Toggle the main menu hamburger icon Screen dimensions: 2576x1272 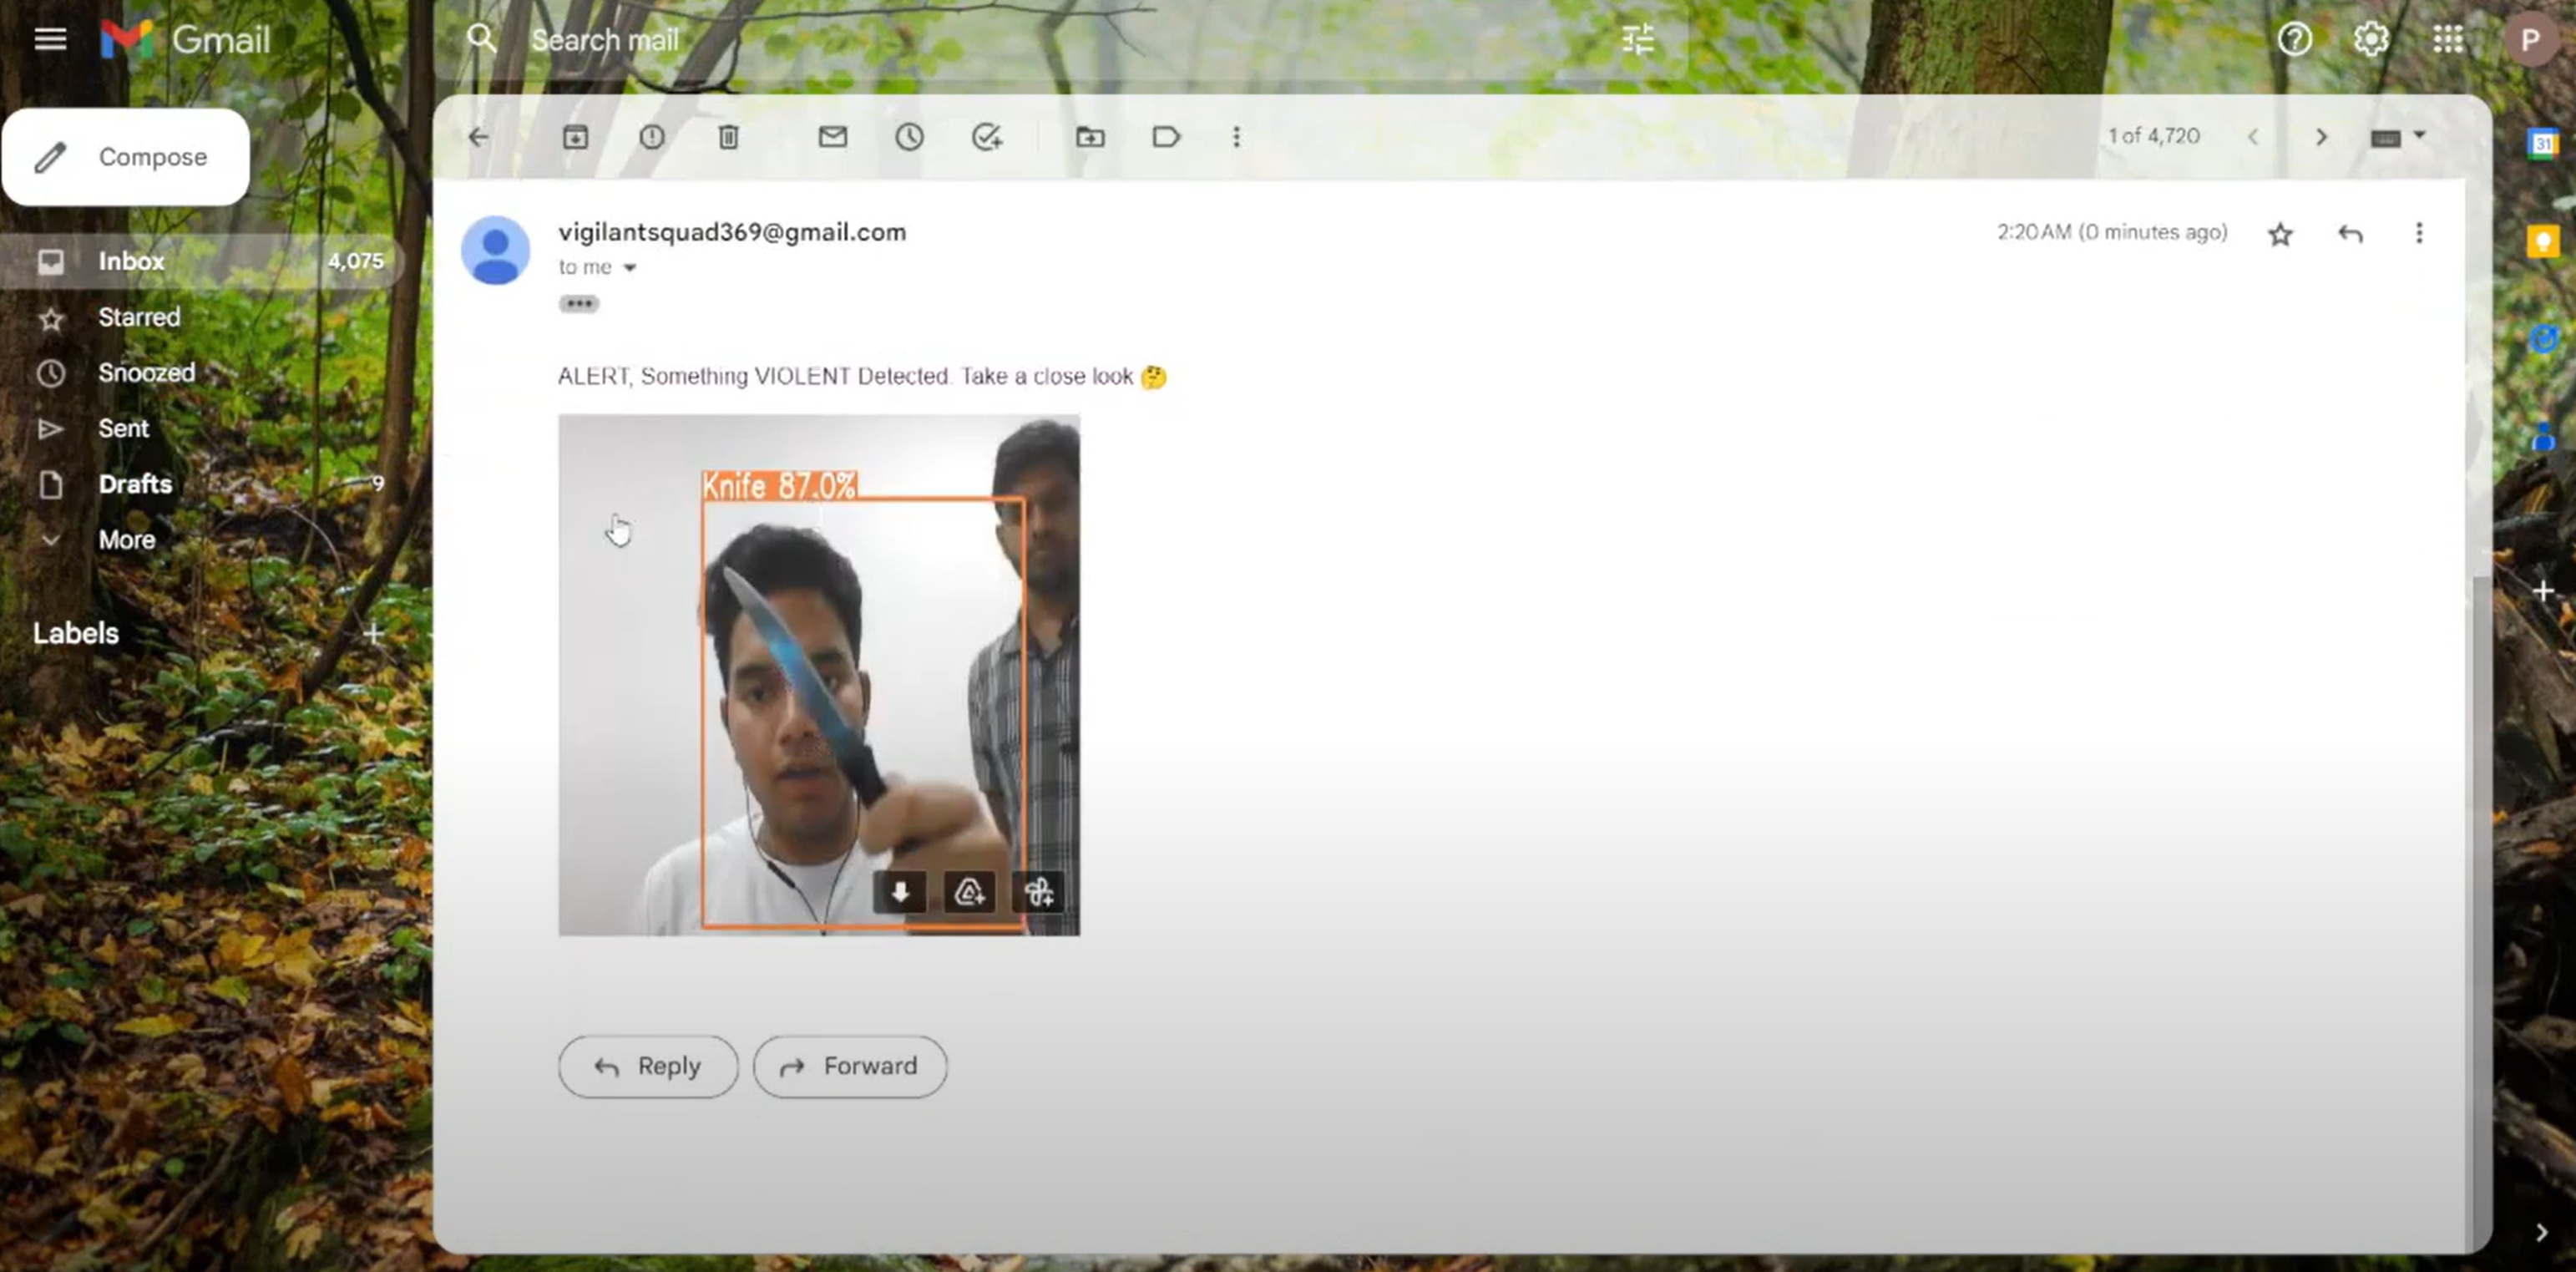(x=50, y=40)
